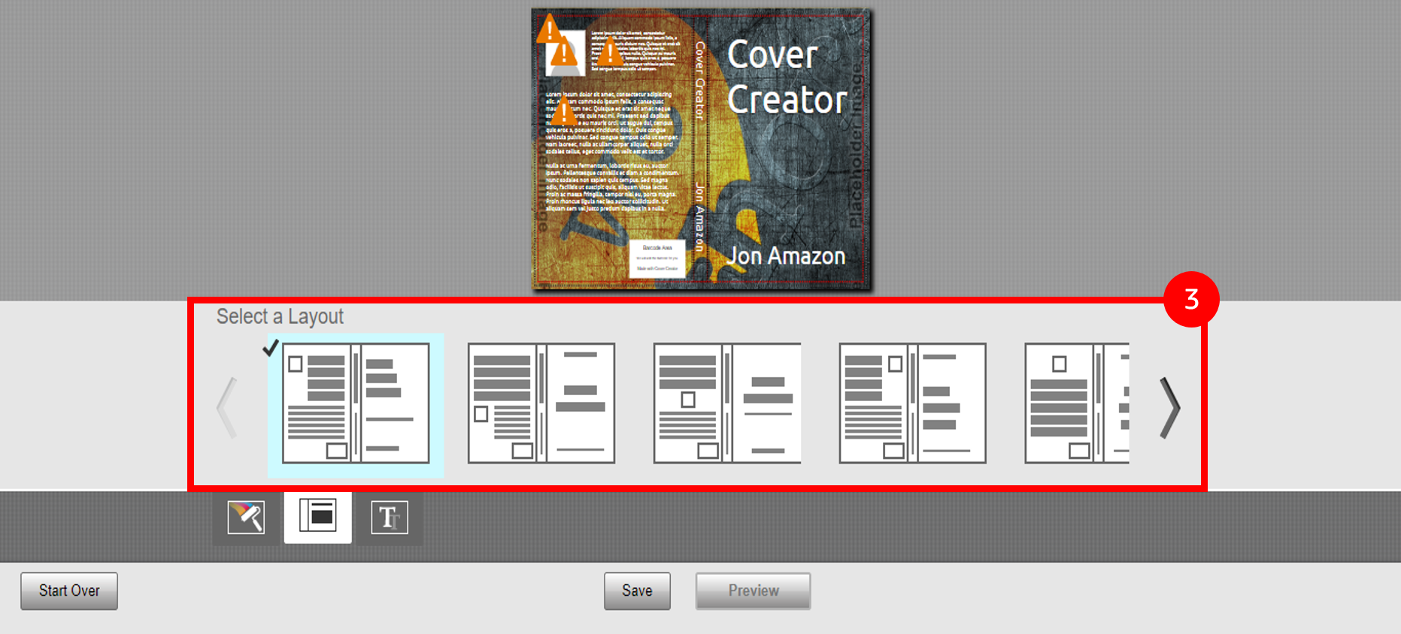Click the Preview button

(x=753, y=591)
